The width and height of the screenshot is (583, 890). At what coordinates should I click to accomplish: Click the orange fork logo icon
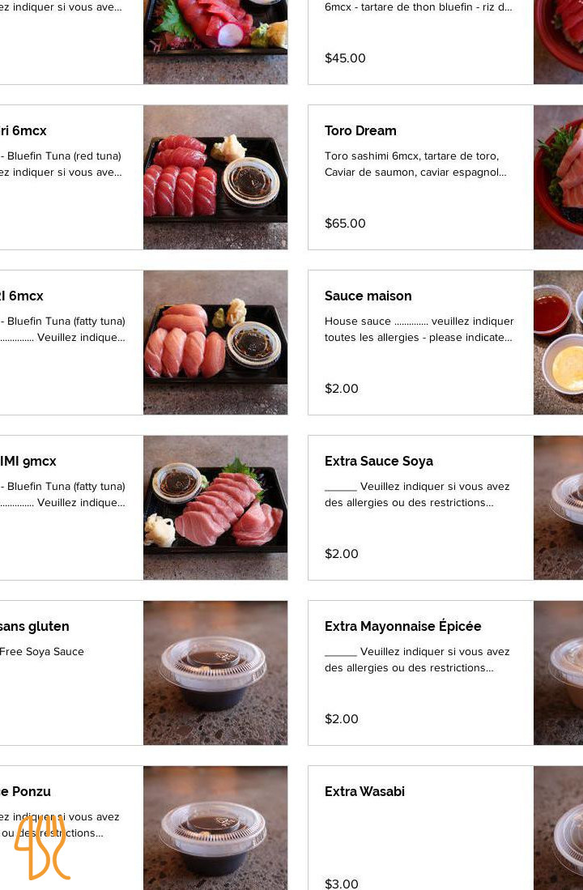42,847
